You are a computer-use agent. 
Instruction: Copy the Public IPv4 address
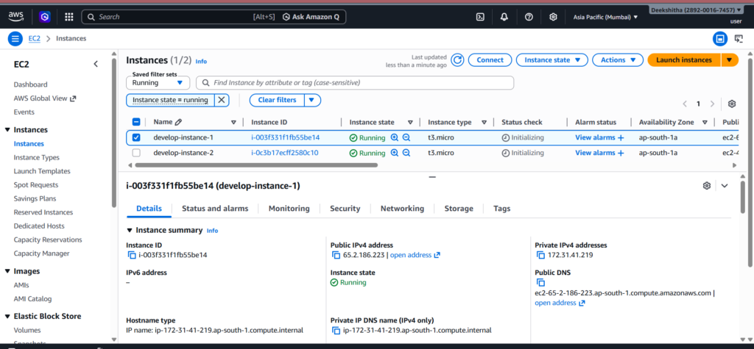coord(336,255)
